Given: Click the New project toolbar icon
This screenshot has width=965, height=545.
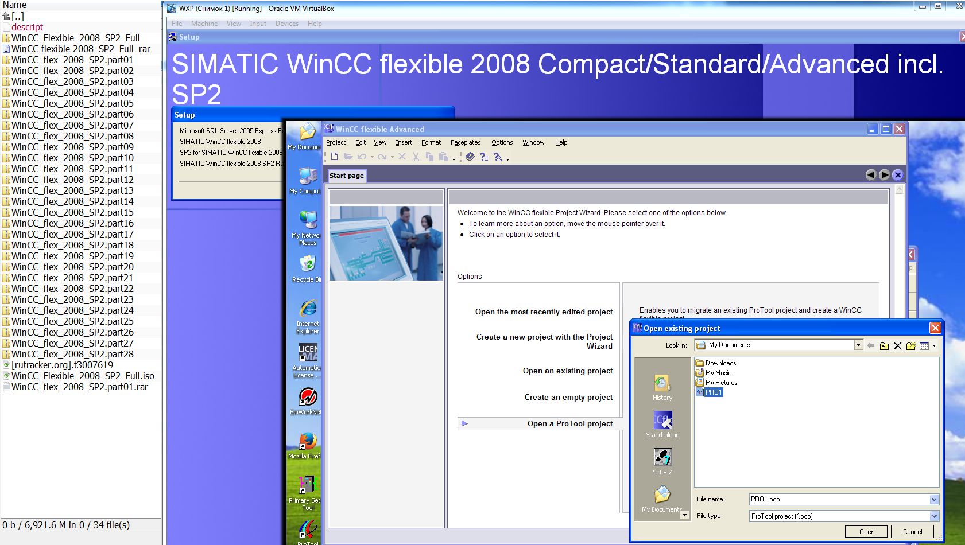Looking at the screenshot, I should (334, 157).
